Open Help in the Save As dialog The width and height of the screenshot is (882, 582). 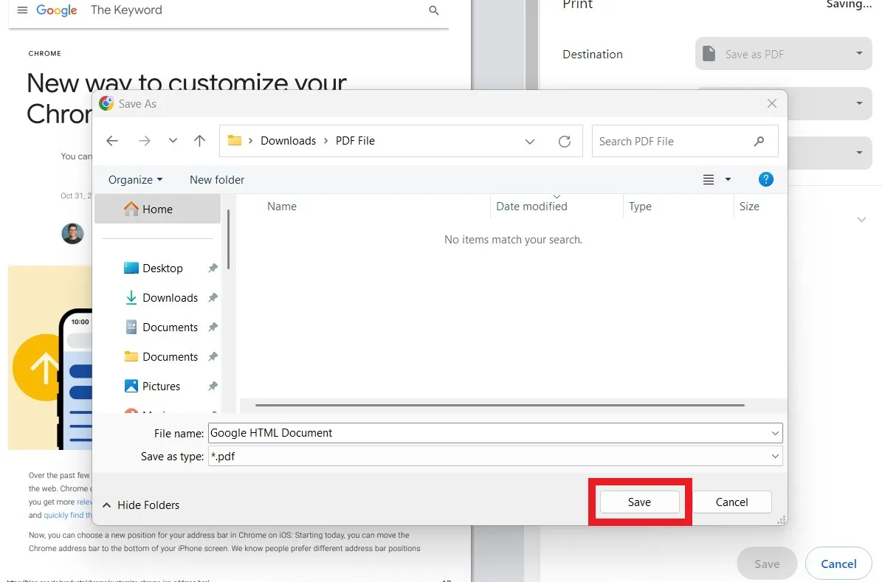tap(765, 179)
